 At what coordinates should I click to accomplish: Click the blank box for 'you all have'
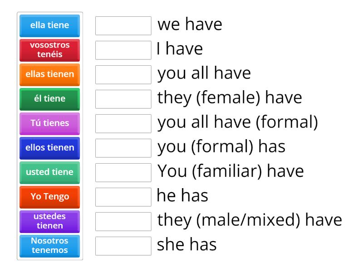[x=123, y=75]
